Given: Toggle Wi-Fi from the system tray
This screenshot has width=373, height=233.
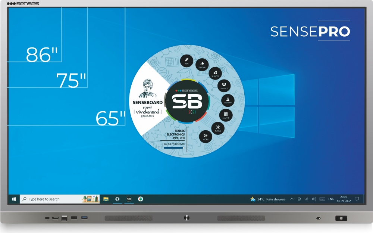Looking at the screenshot, I should 307,199.
